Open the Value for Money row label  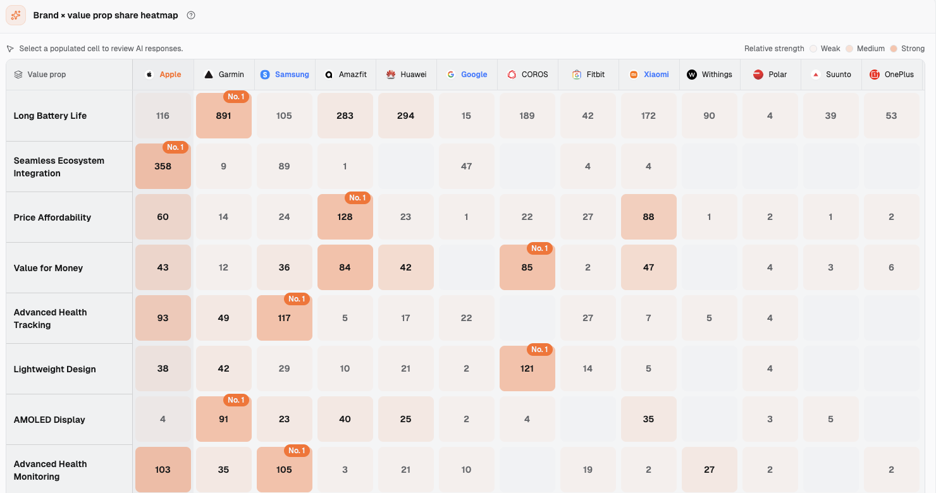tap(48, 268)
